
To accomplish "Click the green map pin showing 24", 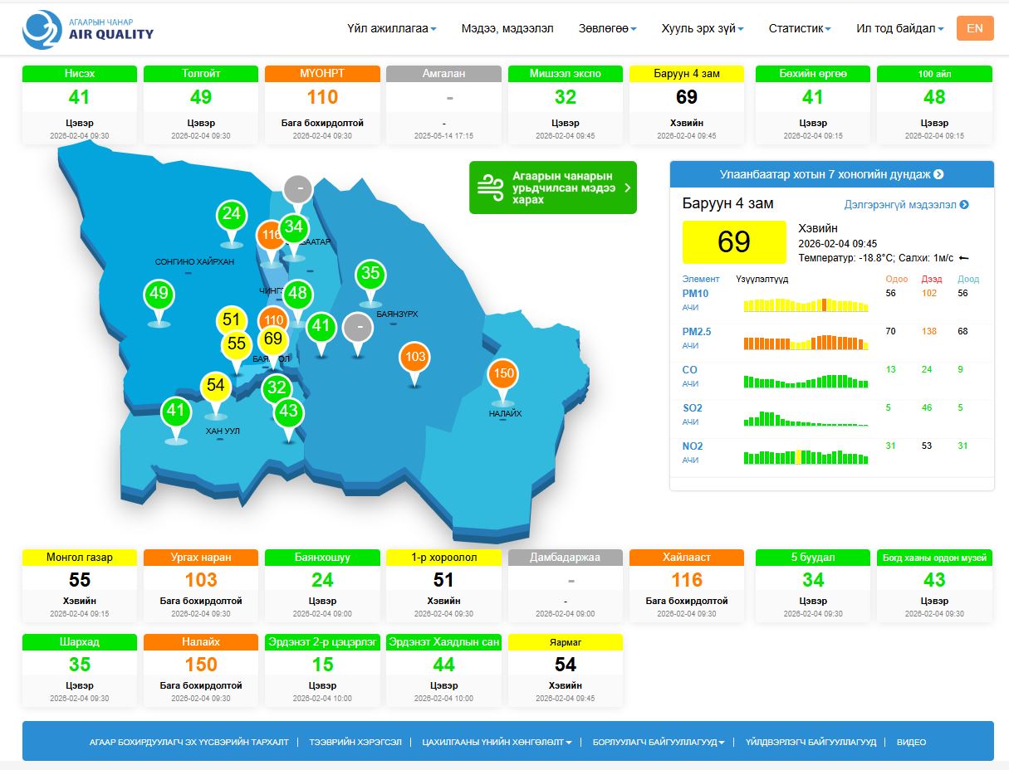I will tap(231, 215).
